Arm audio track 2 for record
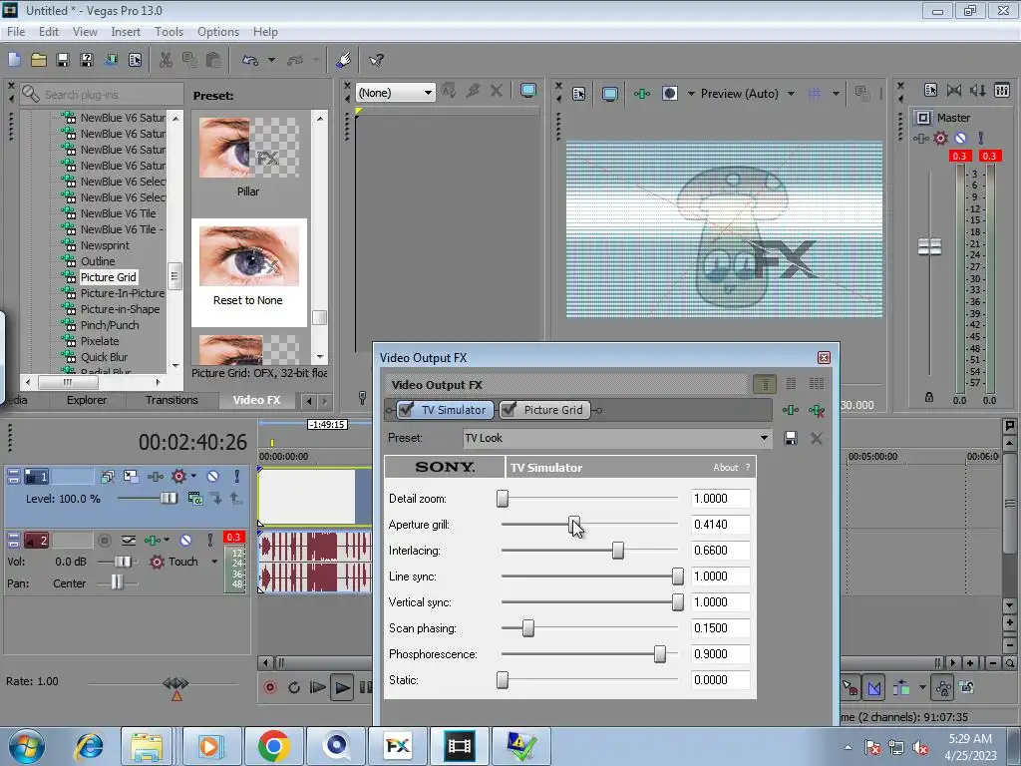Image resolution: width=1021 pixels, height=766 pixels. click(104, 540)
